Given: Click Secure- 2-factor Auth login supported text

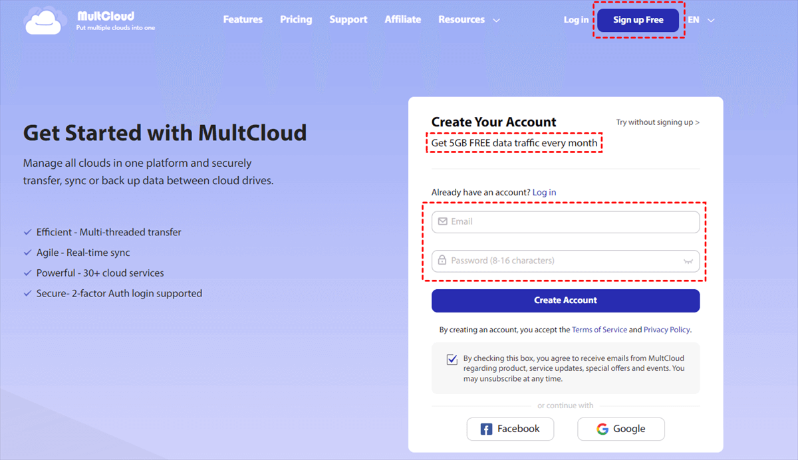Looking at the screenshot, I should (x=120, y=293).
